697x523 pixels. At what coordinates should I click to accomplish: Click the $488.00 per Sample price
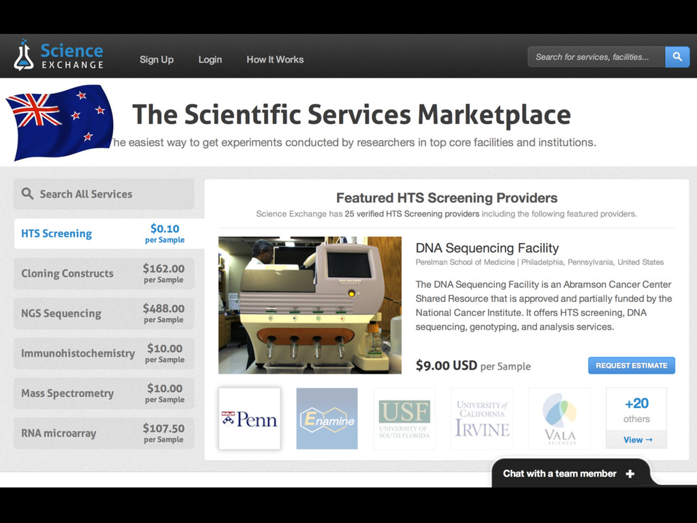tap(163, 313)
